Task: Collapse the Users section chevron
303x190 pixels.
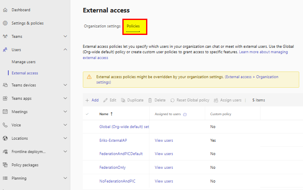Action: [x=65, y=50]
